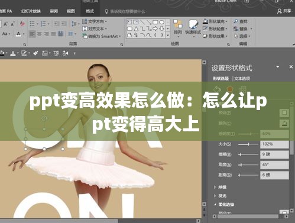Decrease font size with the smaller A button

pos(12,24)
